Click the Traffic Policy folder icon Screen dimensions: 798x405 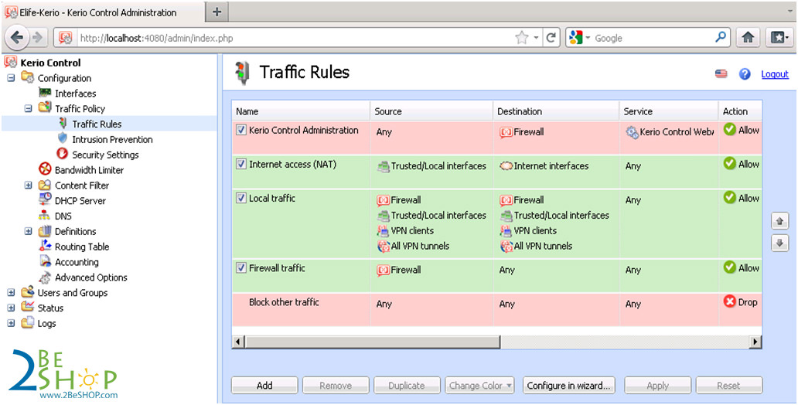[46, 108]
